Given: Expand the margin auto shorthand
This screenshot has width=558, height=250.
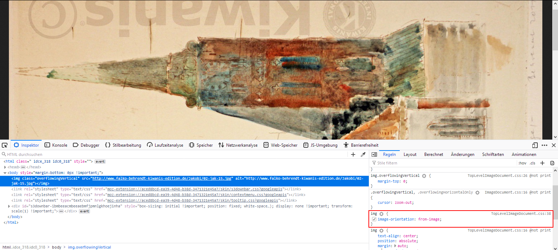Looking at the screenshot, I should click(395, 246).
